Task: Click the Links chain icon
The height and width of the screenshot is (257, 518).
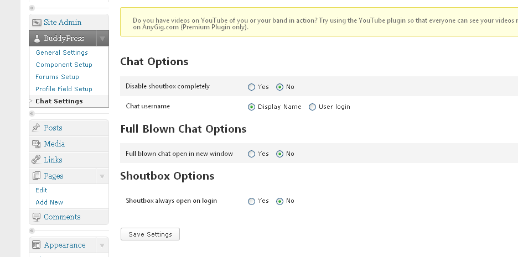Action: click(x=37, y=160)
